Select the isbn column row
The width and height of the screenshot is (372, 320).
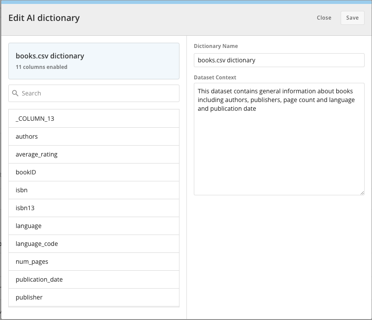[94, 190]
